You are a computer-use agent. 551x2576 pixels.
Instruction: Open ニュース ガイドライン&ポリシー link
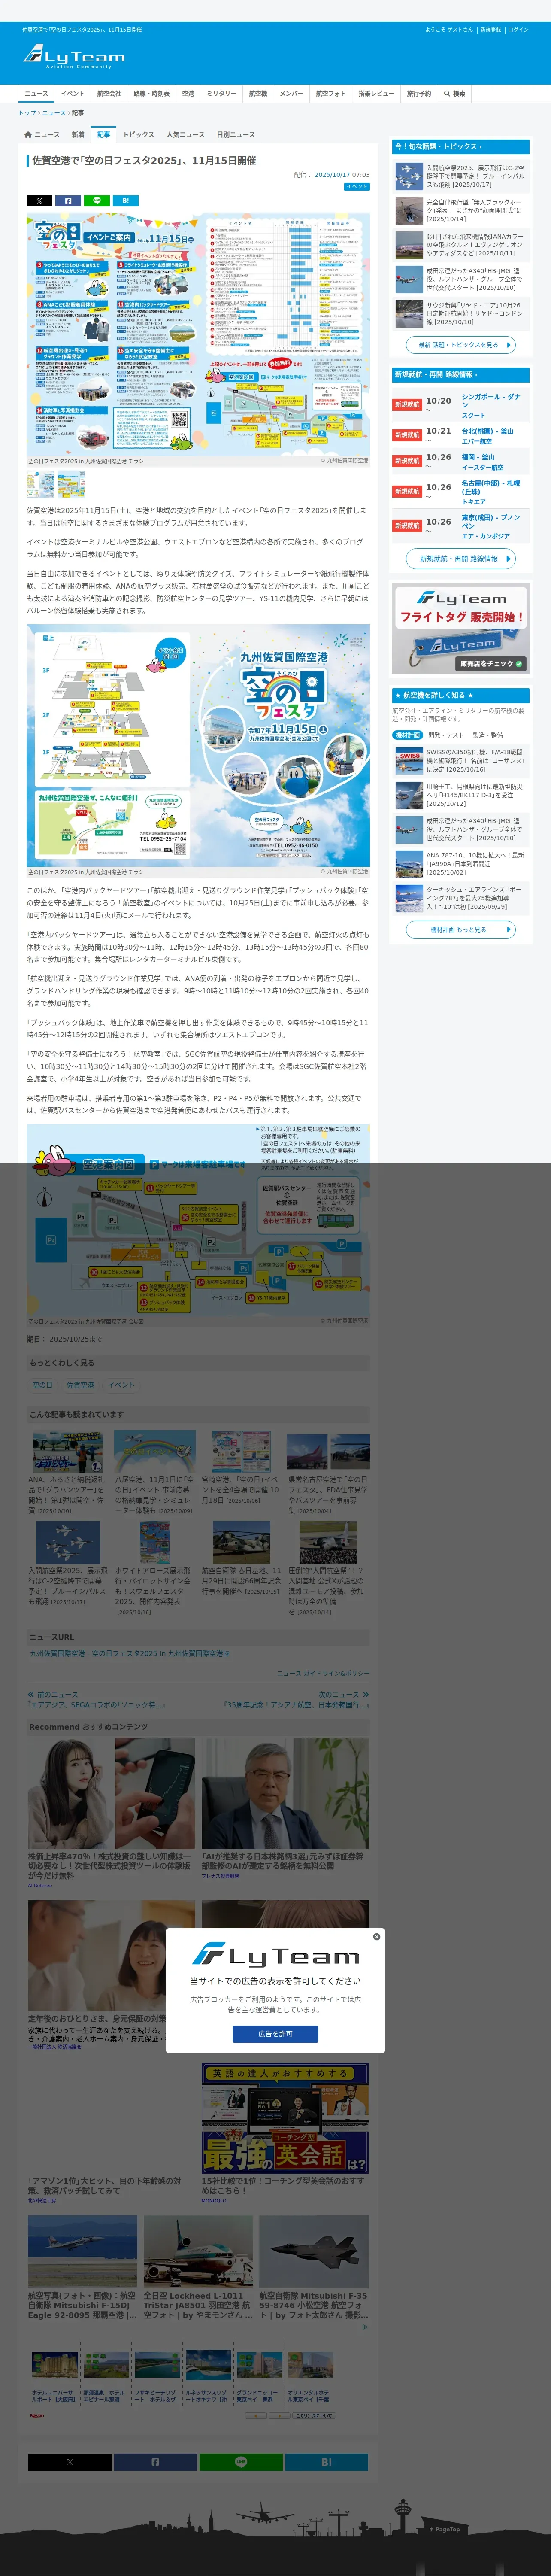coord(323,1673)
